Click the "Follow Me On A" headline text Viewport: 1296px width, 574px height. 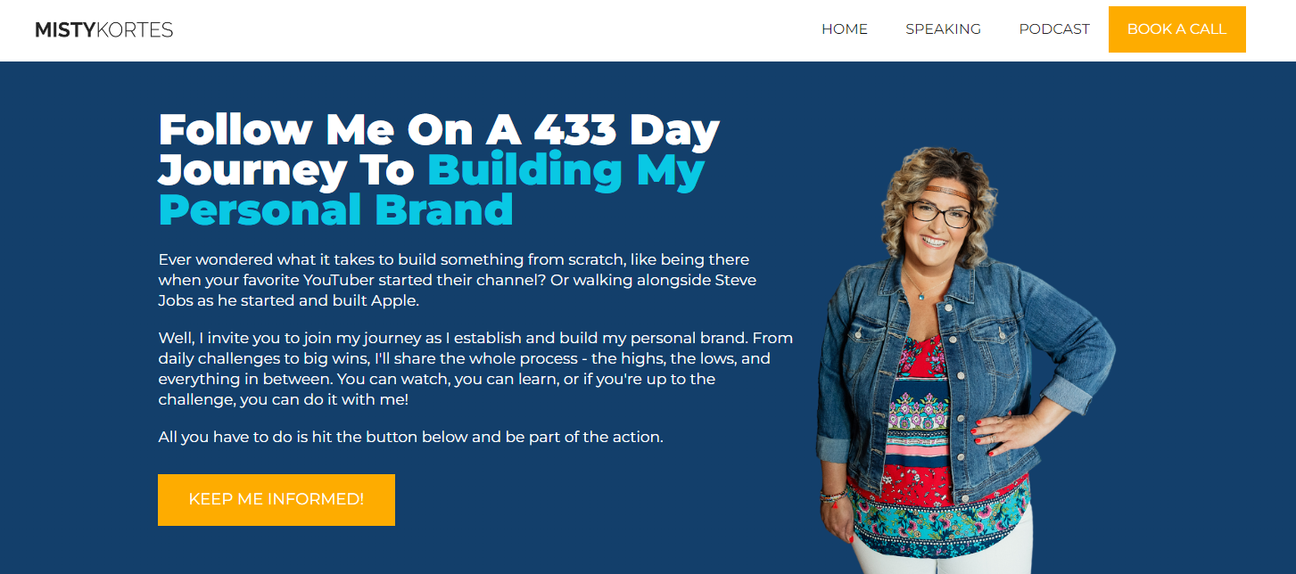pyautogui.click(x=321, y=131)
